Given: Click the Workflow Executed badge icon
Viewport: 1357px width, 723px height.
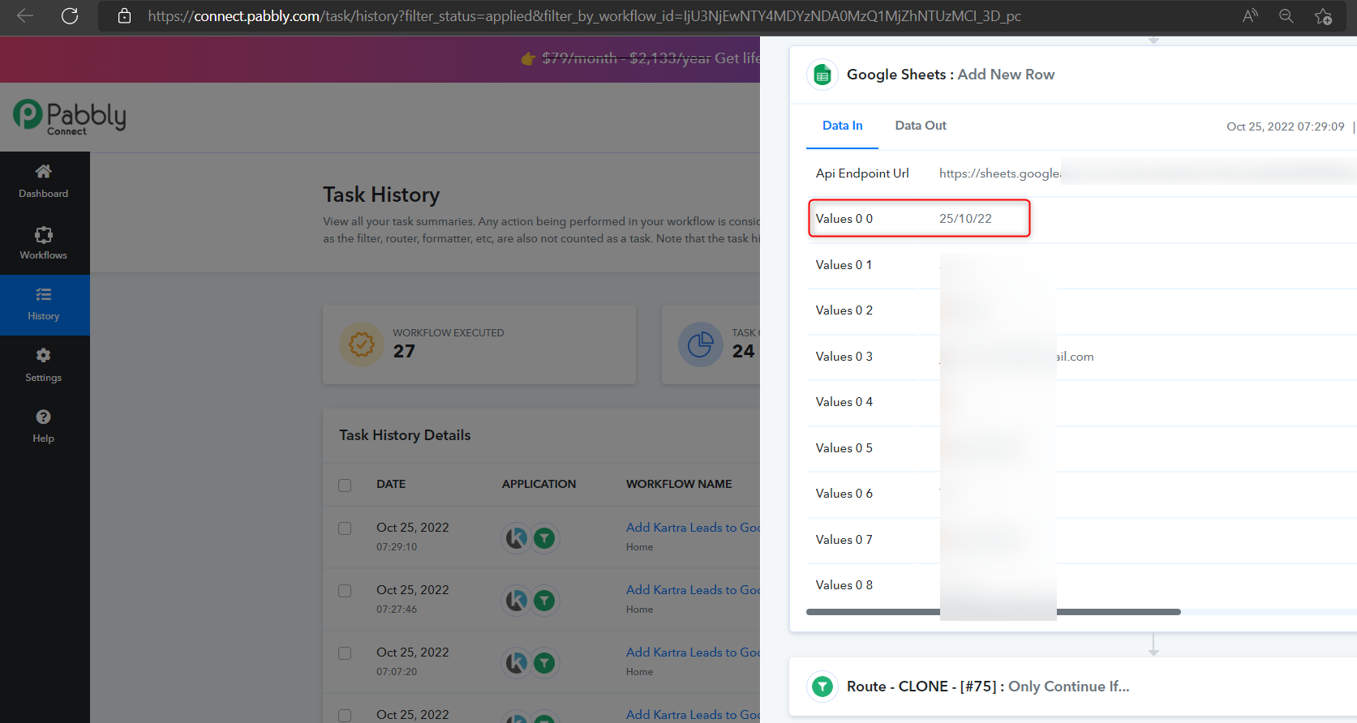Looking at the screenshot, I should click(362, 344).
